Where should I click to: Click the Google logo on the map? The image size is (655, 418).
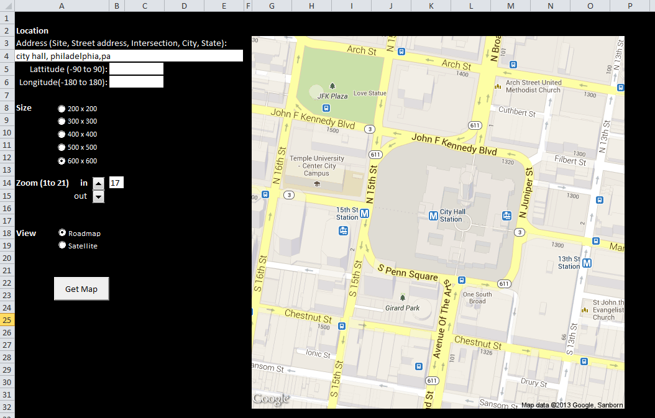point(271,399)
